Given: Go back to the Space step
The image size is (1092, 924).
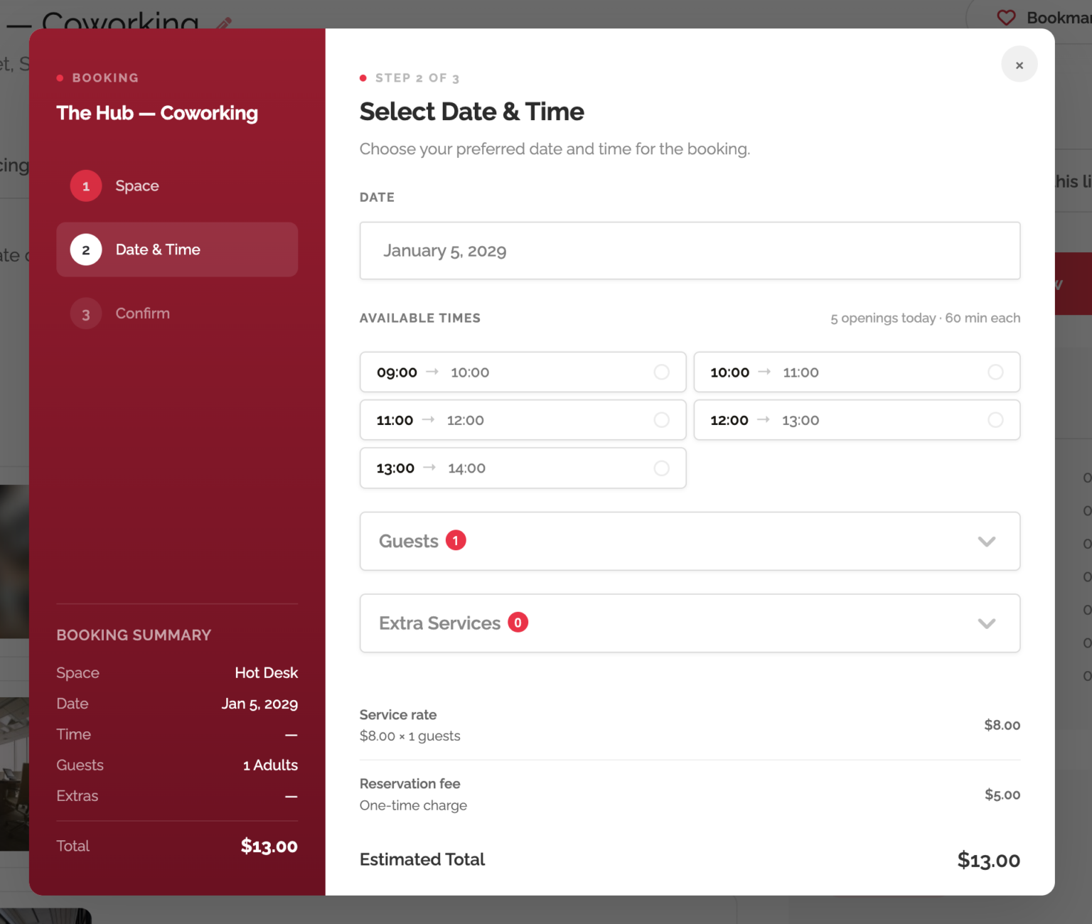Looking at the screenshot, I should [x=177, y=186].
